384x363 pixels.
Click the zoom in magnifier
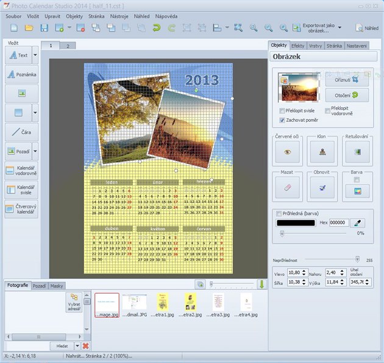[x=254, y=28]
